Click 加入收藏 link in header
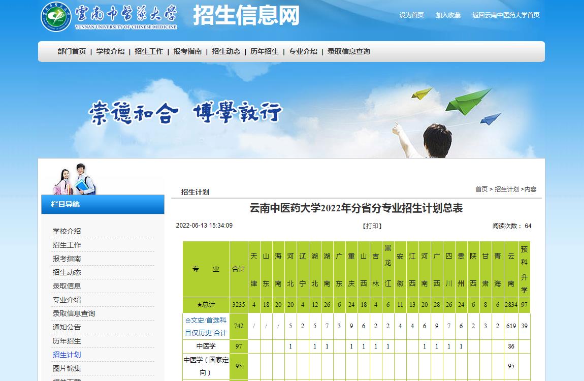Image resolution: width=584 pixels, height=381 pixels. coord(448,15)
